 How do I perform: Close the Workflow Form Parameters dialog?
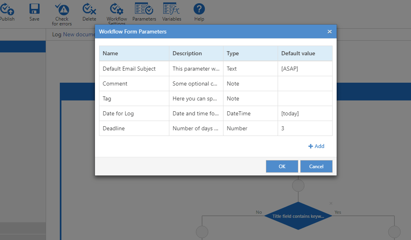click(x=329, y=32)
